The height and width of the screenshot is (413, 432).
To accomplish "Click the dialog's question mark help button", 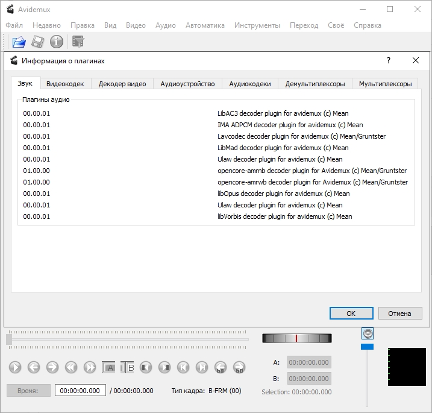I will tap(389, 60).
